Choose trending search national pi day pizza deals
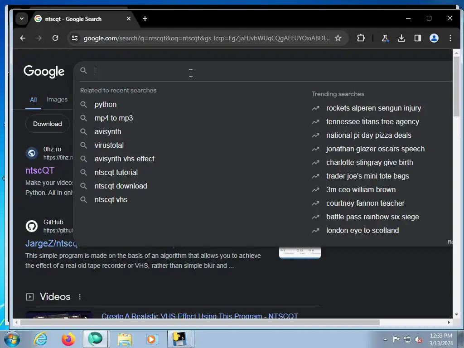This screenshot has width=464, height=348. 369,135
